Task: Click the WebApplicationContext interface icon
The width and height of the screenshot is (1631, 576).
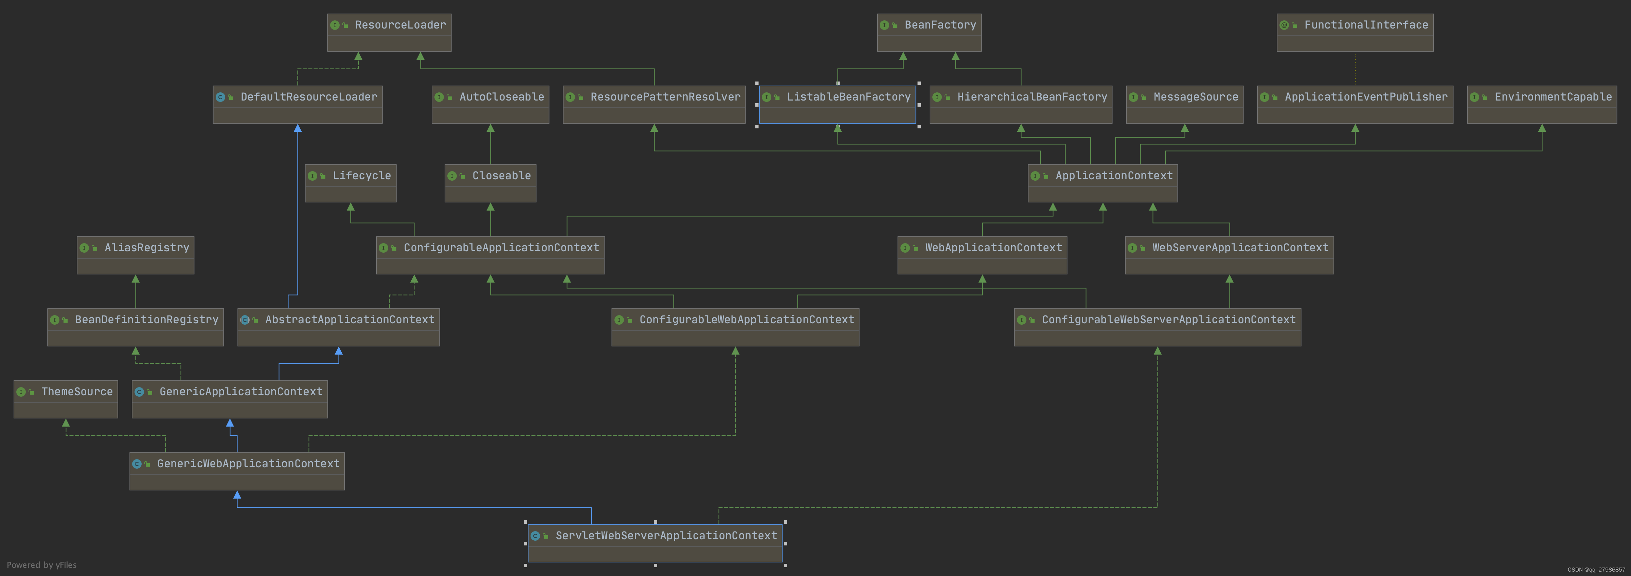Action: pyautogui.click(x=905, y=248)
